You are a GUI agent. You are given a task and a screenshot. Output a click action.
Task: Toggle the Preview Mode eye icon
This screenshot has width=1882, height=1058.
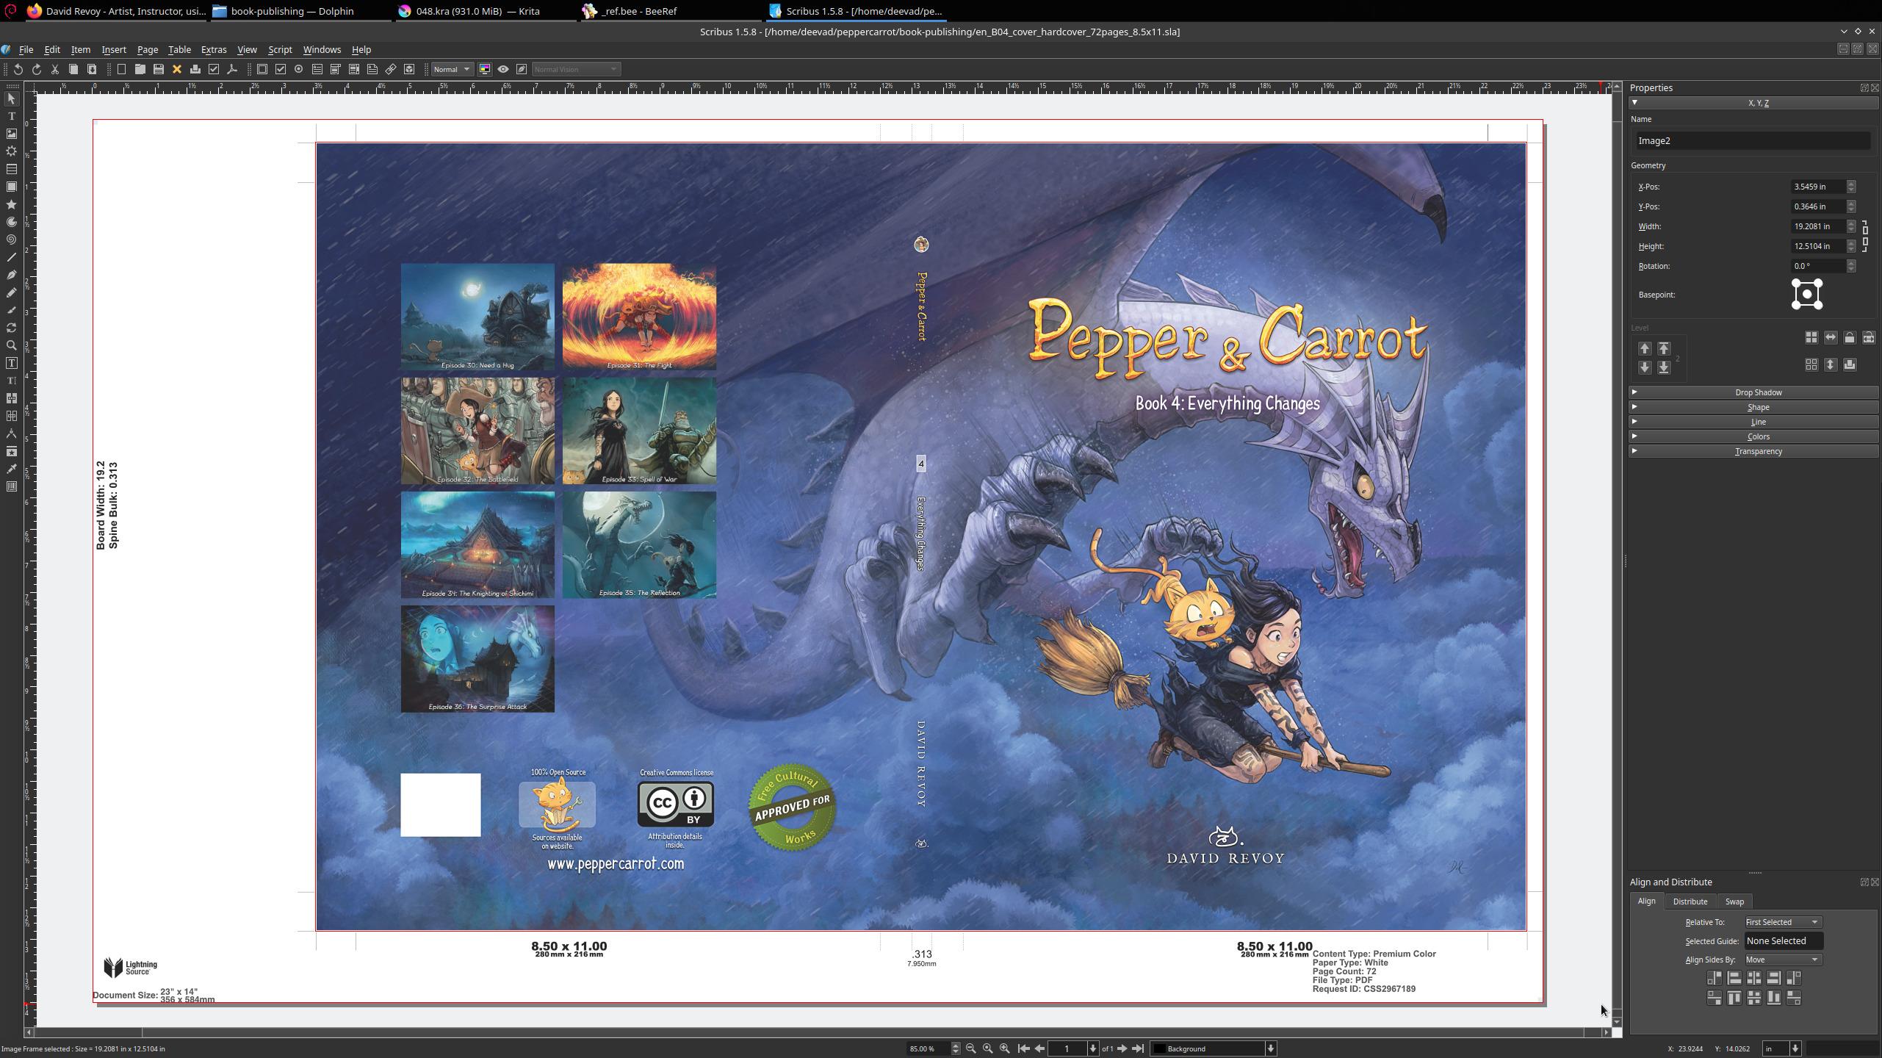(503, 69)
